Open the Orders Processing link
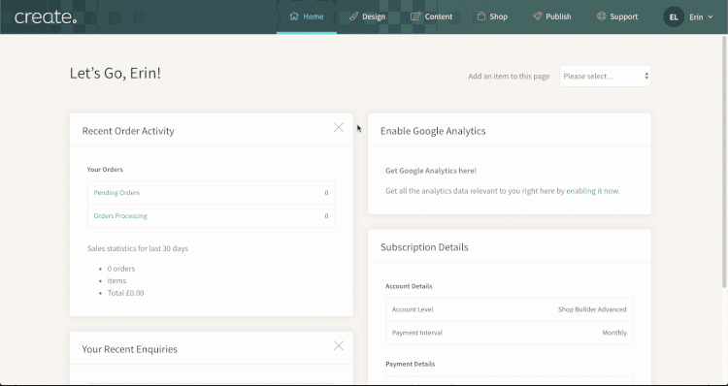The image size is (728, 386). click(x=120, y=215)
